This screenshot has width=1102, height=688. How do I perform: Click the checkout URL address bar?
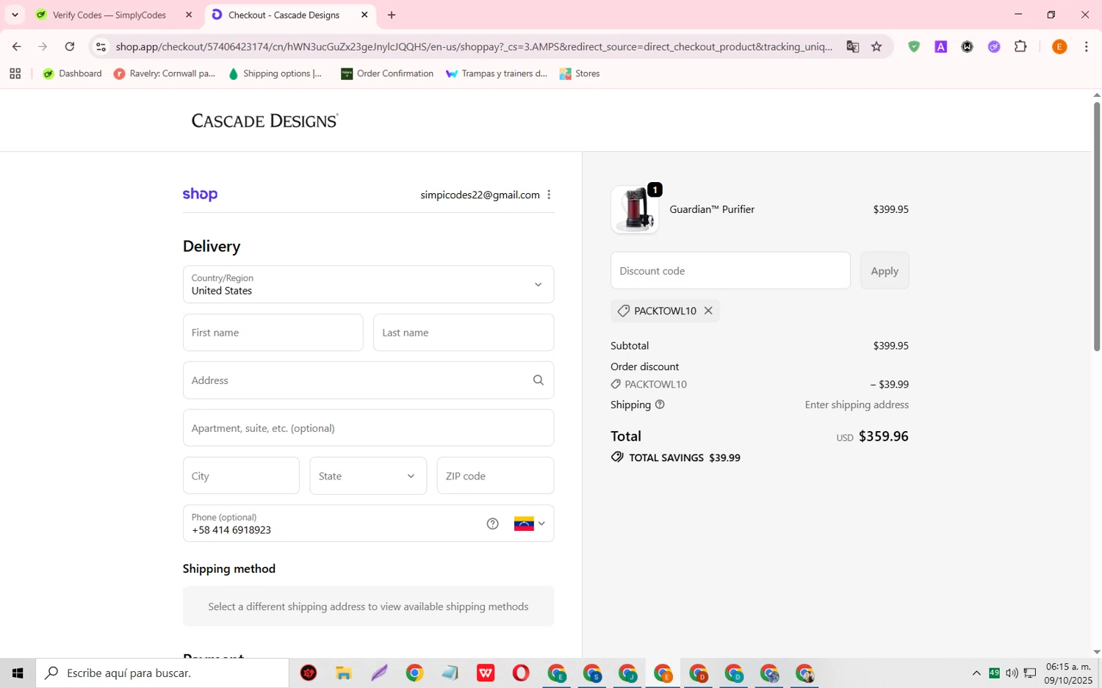tap(474, 46)
